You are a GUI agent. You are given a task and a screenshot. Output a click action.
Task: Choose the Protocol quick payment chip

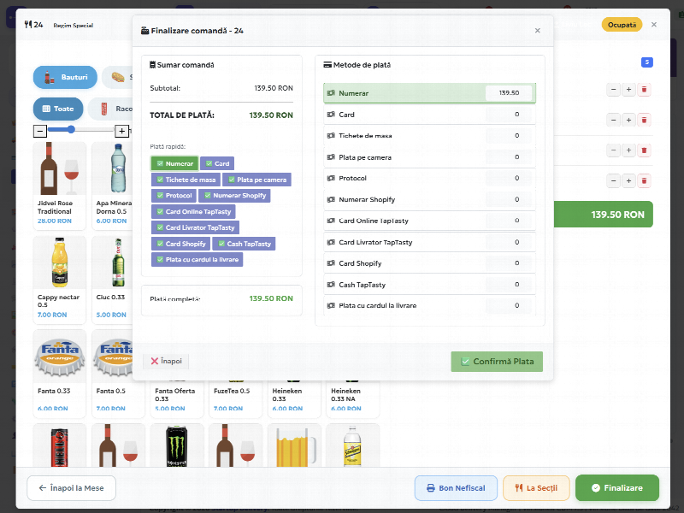click(x=174, y=196)
